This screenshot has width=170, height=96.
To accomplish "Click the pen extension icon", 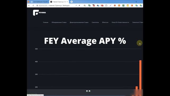I will pos(110,6).
